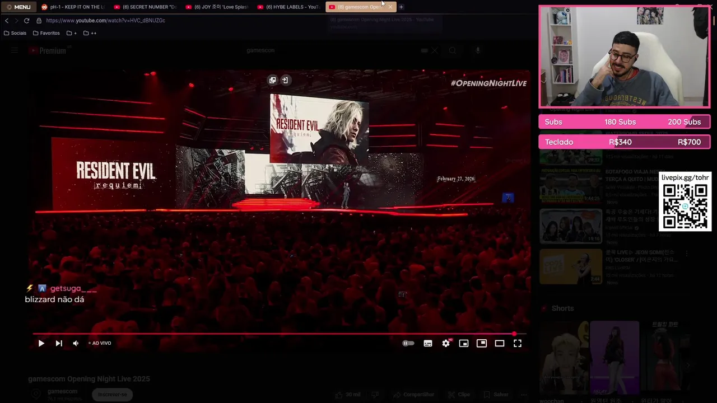Open the woochan Shorts thumbnail
This screenshot has width=717, height=403.
click(x=563, y=357)
